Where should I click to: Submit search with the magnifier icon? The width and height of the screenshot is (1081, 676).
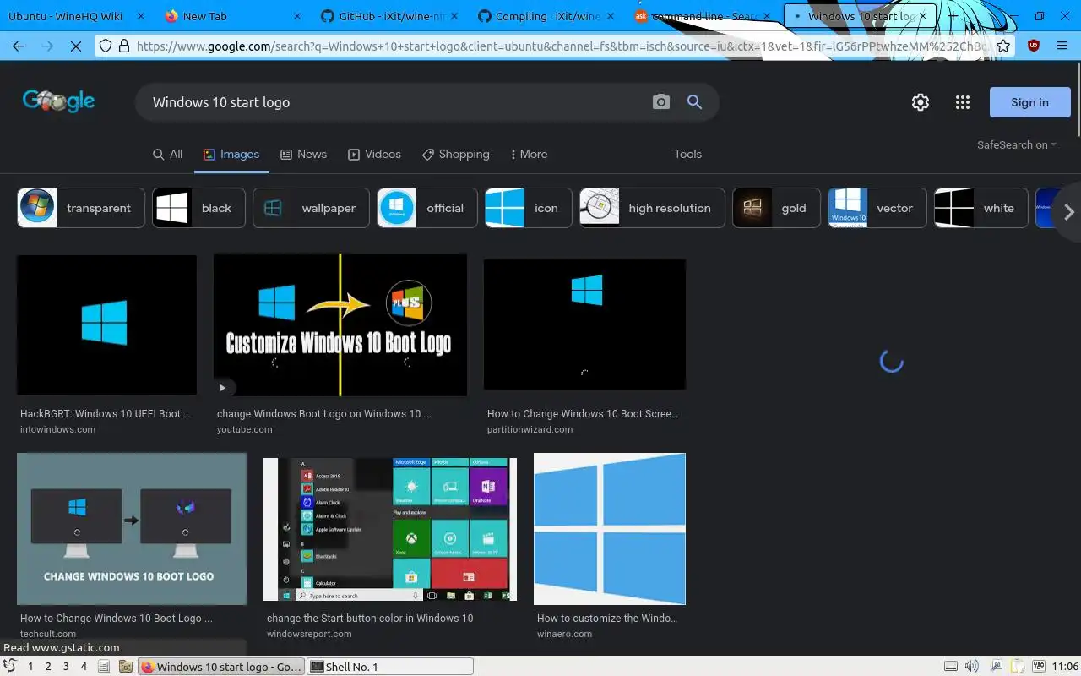694,102
